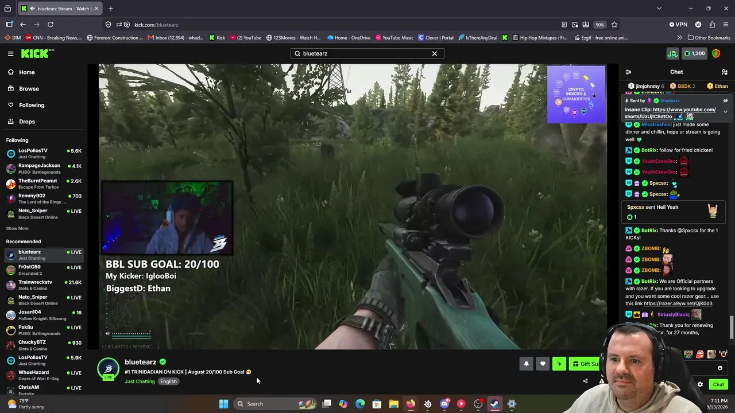Open a new browser tab
Viewport: 735px width, 413px height.
pyautogui.click(x=111, y=9)
